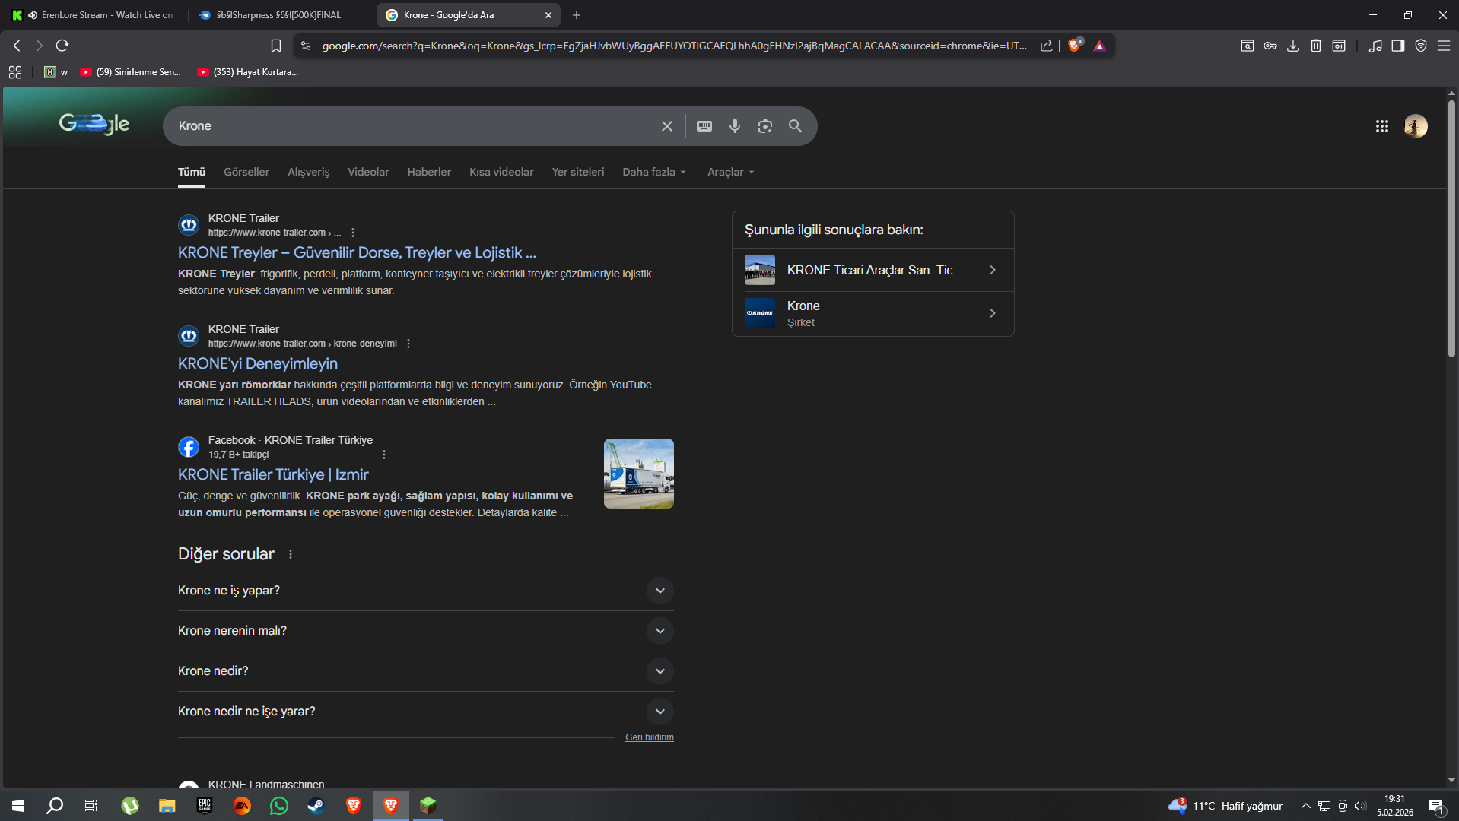Open the Google account profile picture
1459x821 pixels.
point(1416,126)
